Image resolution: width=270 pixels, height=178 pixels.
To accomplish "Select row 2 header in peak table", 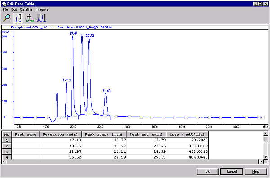I will pos(7,146).
